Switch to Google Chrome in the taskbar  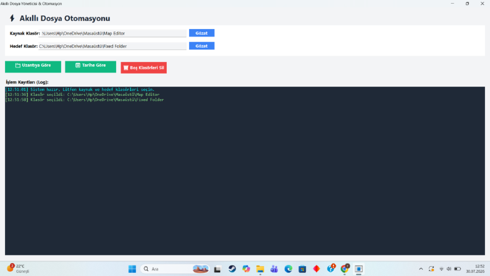[345, 269]
